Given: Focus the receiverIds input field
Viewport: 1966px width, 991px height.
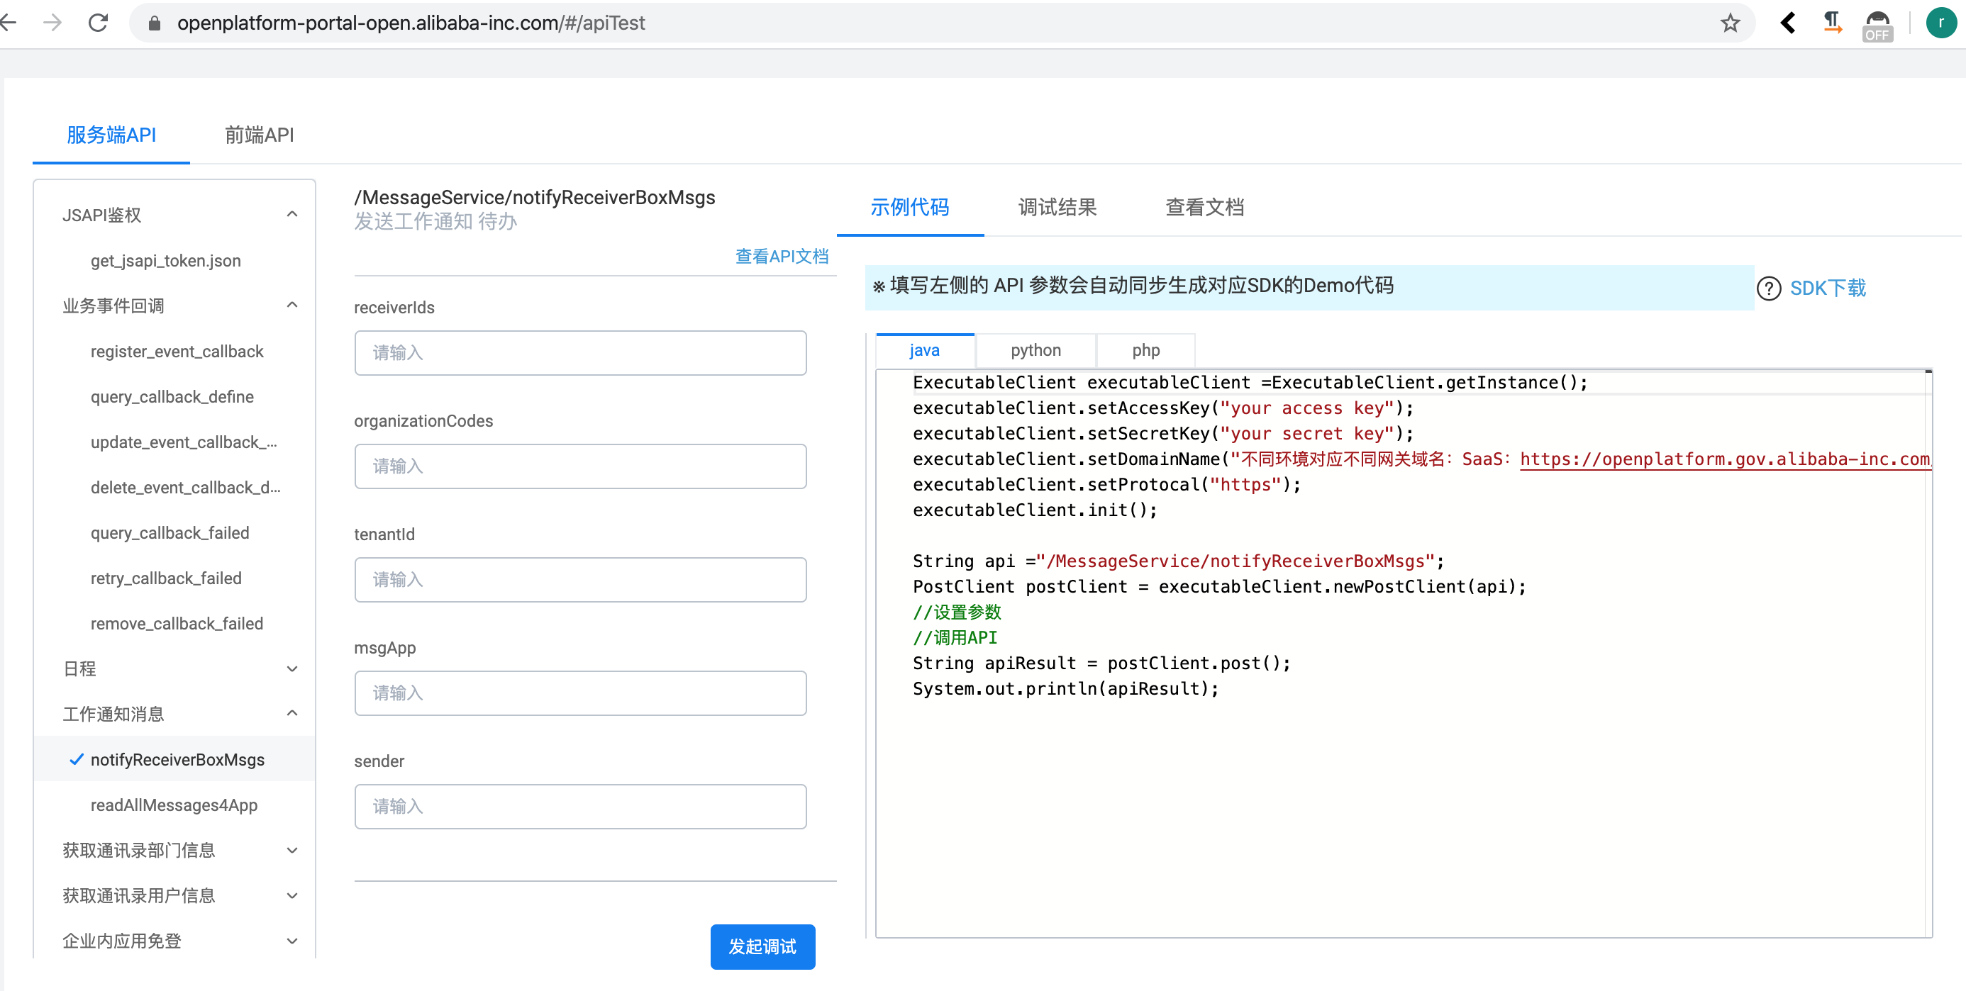Looking at the screenshot, I should [580, 352].
